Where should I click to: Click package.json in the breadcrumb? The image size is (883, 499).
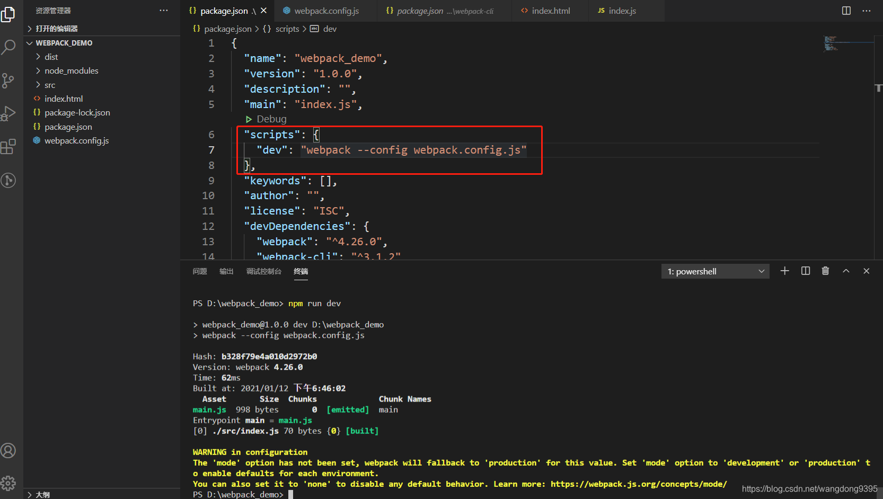tap(228, 29)
